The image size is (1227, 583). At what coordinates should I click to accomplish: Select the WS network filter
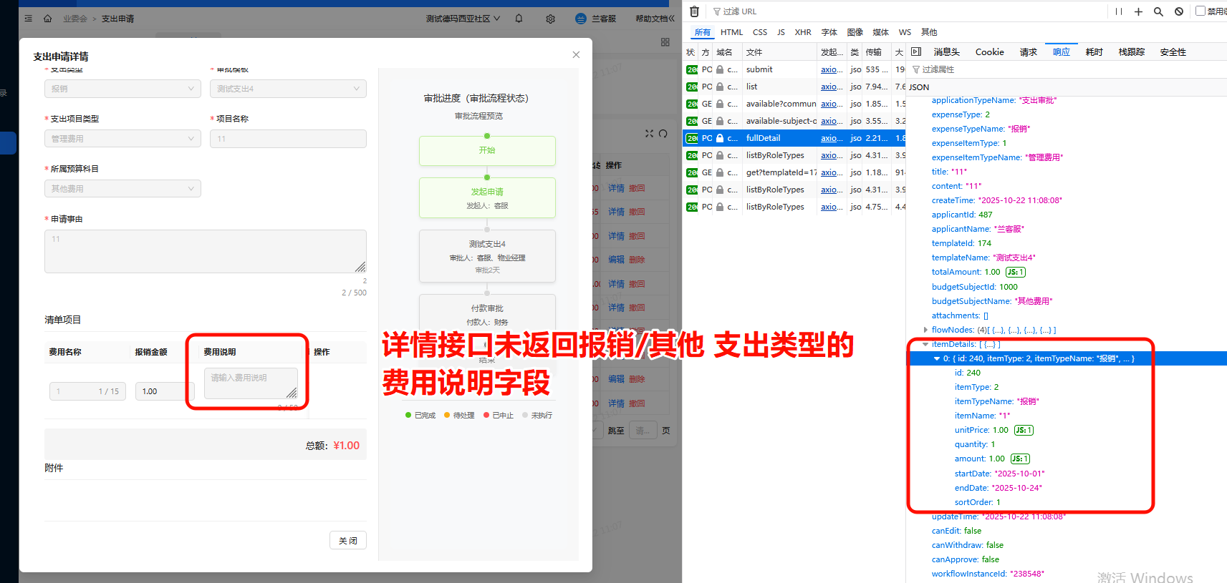(905, 32)
